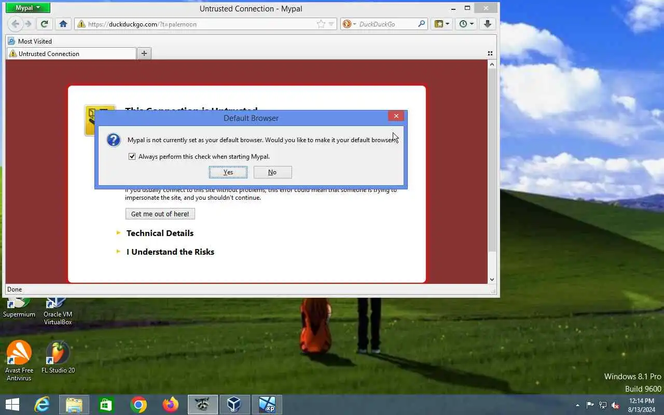
Task: Minimize the Mypal window
Action: (453, 8)
